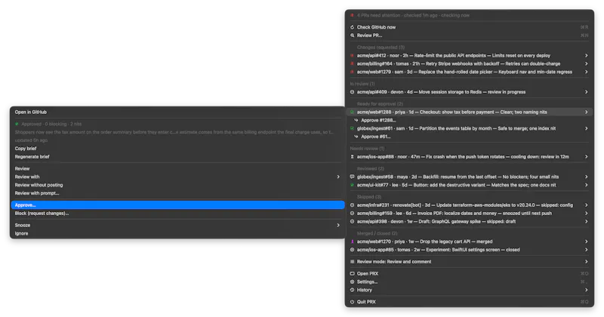Select Copy brief

177,148
